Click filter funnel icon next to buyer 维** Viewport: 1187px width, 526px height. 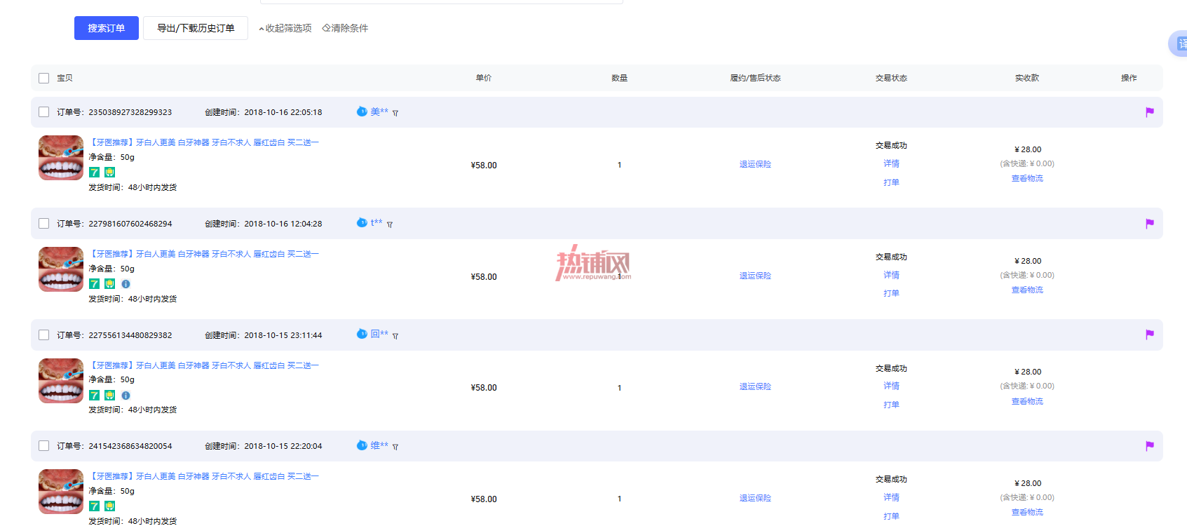(395, 447)
